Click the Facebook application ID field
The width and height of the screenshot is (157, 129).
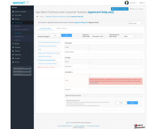[116, 52]
